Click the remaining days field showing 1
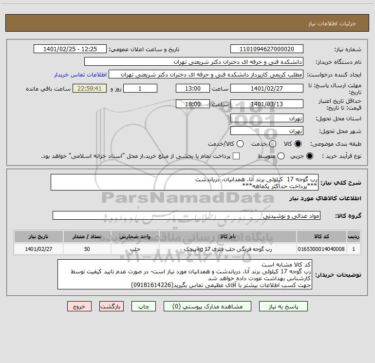The height and width of the screenshot is (363, 375). click(x=140, y=88)
